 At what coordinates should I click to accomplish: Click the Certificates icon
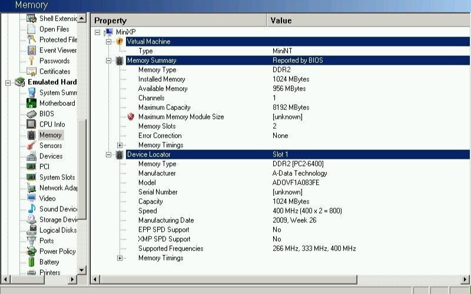(32, 71)
